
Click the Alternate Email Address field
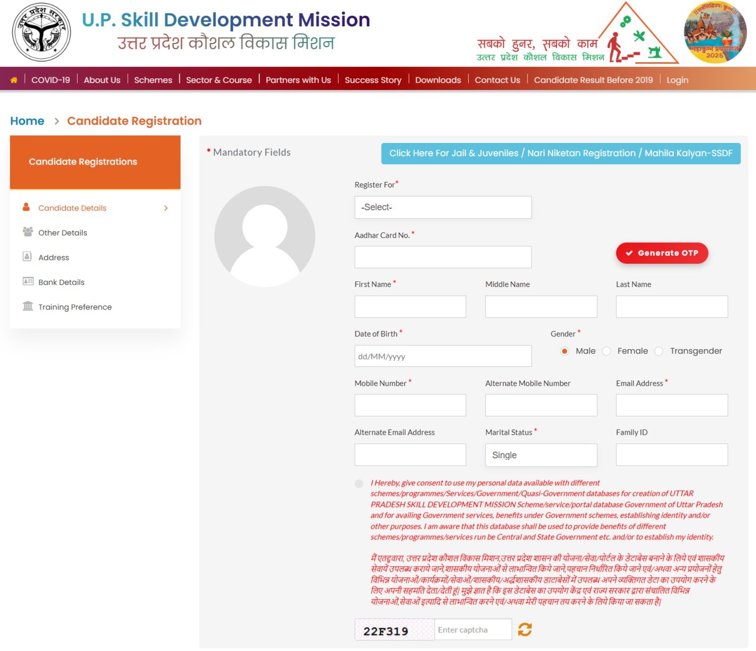pyautogui.click(x=410, y=455)
